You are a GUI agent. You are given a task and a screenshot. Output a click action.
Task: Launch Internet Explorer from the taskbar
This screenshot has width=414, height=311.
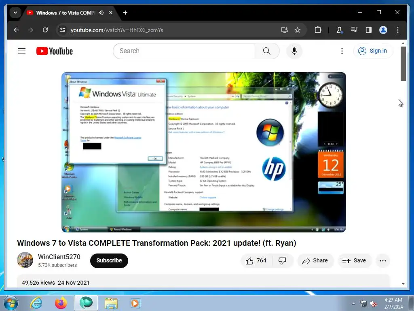click(x=36, y=303)
